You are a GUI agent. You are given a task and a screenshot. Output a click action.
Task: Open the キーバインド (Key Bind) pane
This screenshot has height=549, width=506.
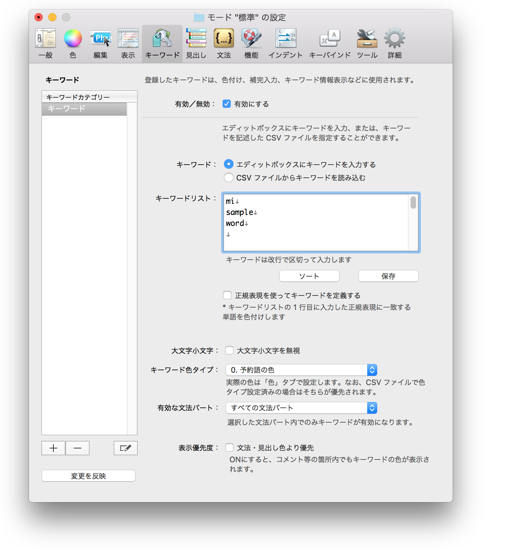[x=330, y=43]
